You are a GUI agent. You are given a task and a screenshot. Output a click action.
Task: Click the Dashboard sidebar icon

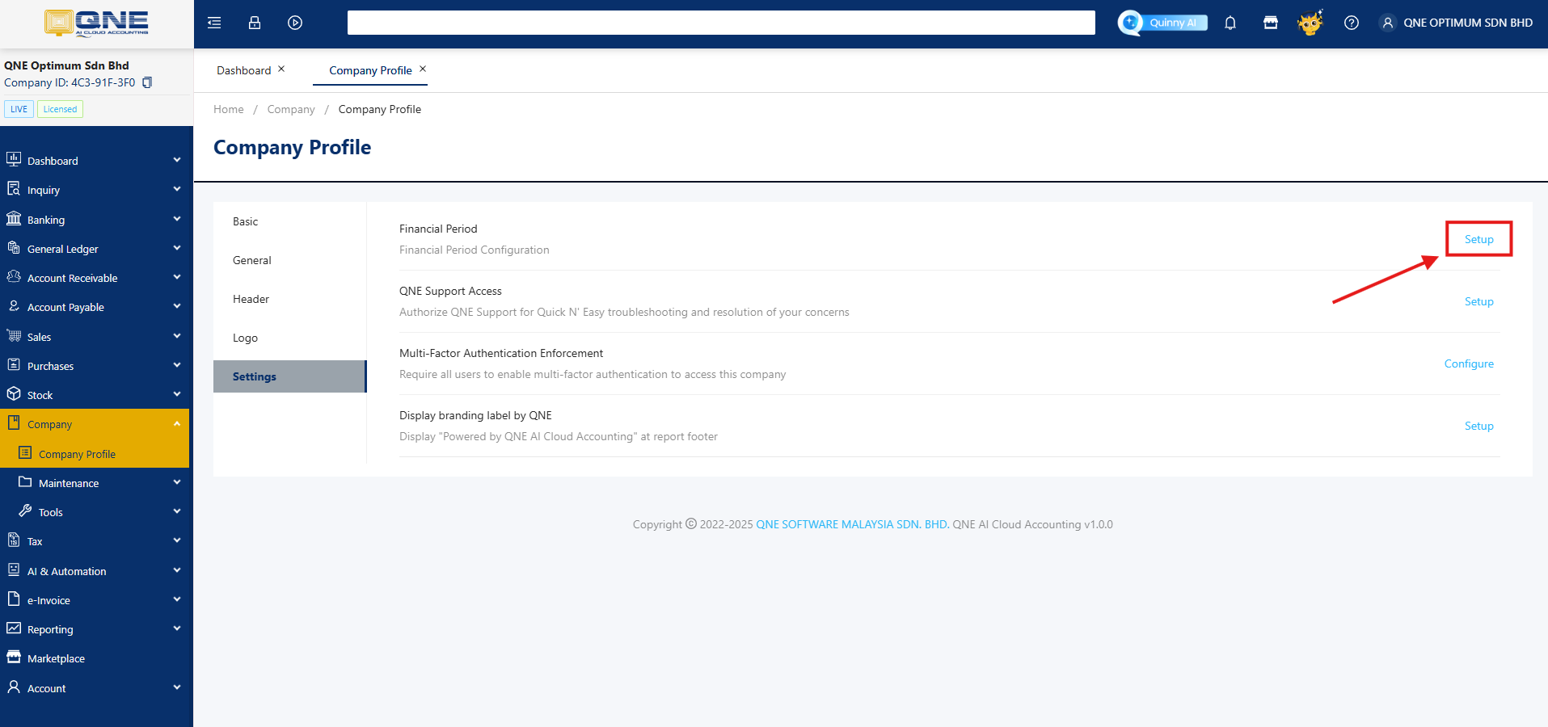tap(14, 160)
